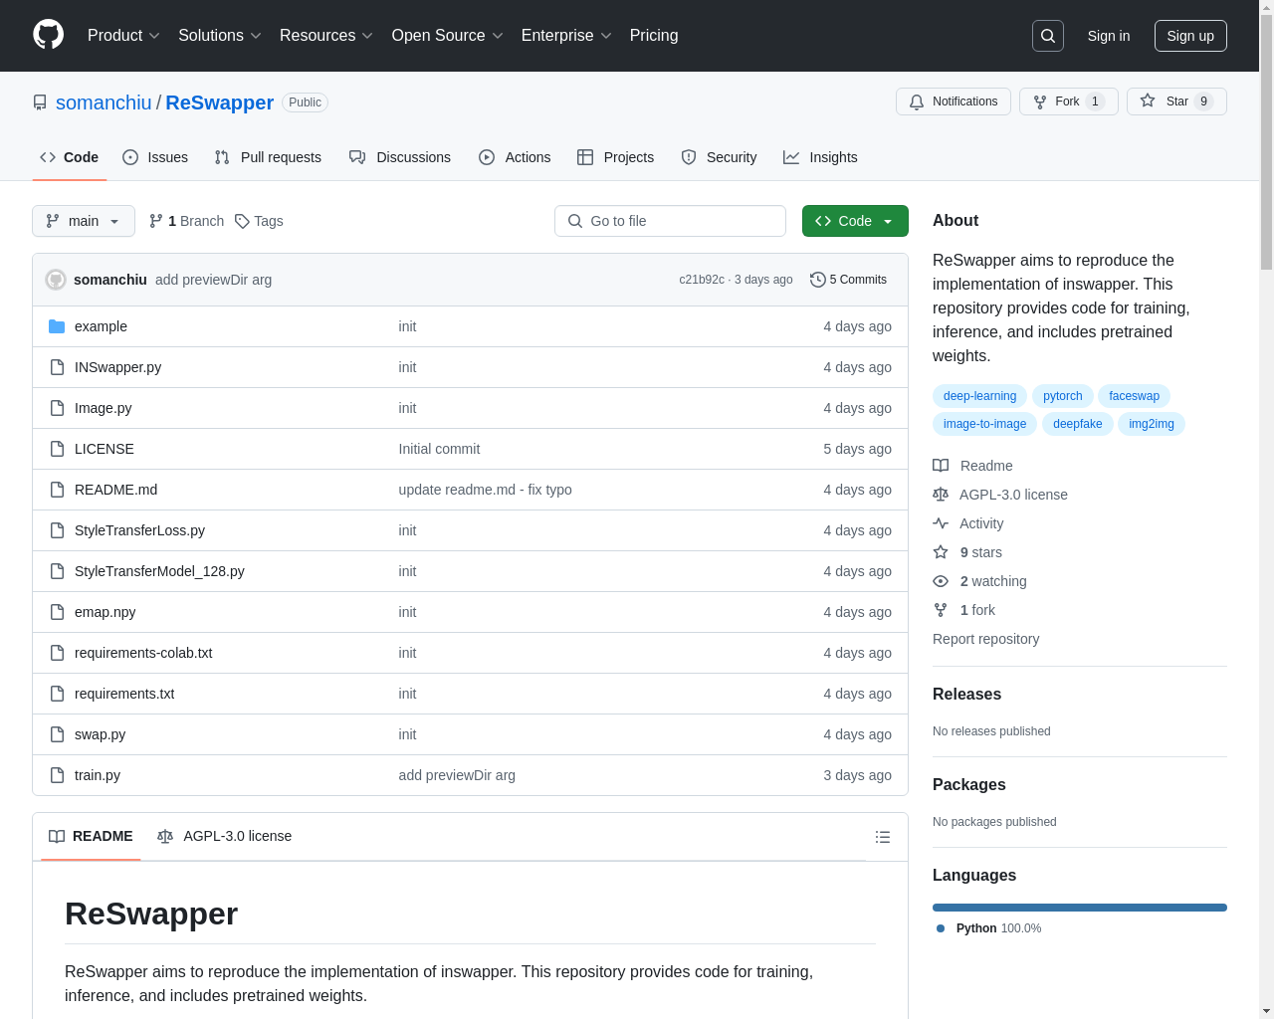The image size is (1274, 1019).
Task: Click the faceswap topic tag
Action: [1134, 396]
